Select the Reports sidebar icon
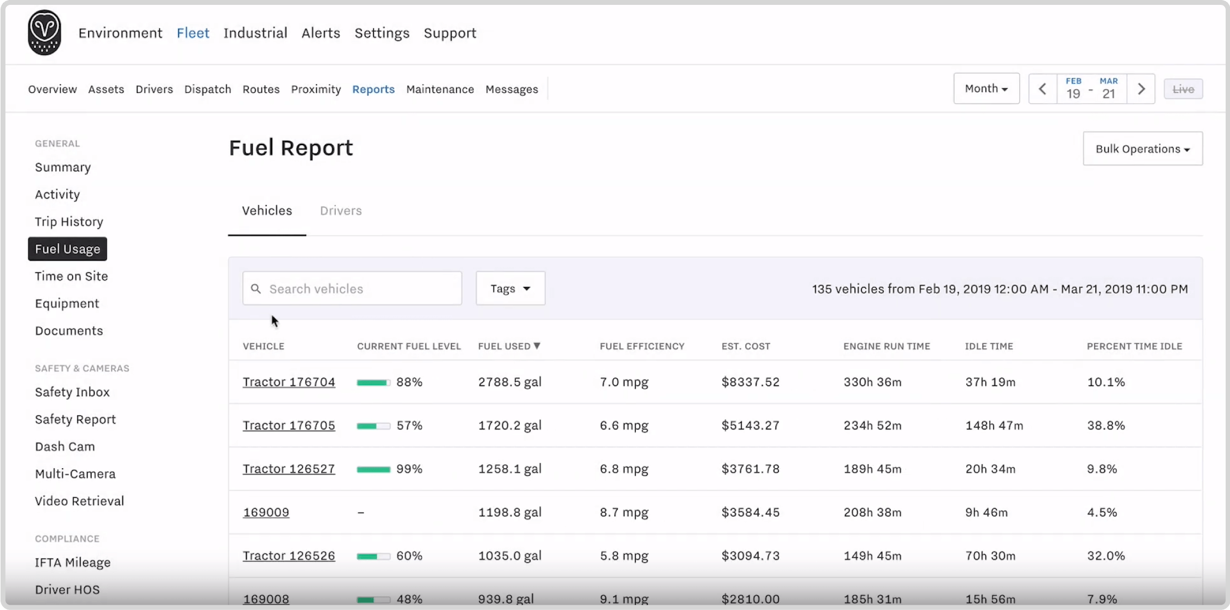 pos(373,89)
